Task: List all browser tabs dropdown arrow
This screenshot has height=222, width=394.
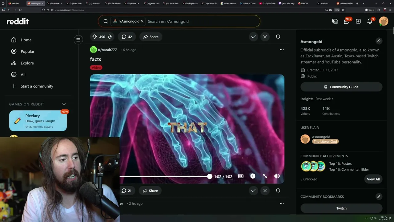Action: (x=364, y=3)
